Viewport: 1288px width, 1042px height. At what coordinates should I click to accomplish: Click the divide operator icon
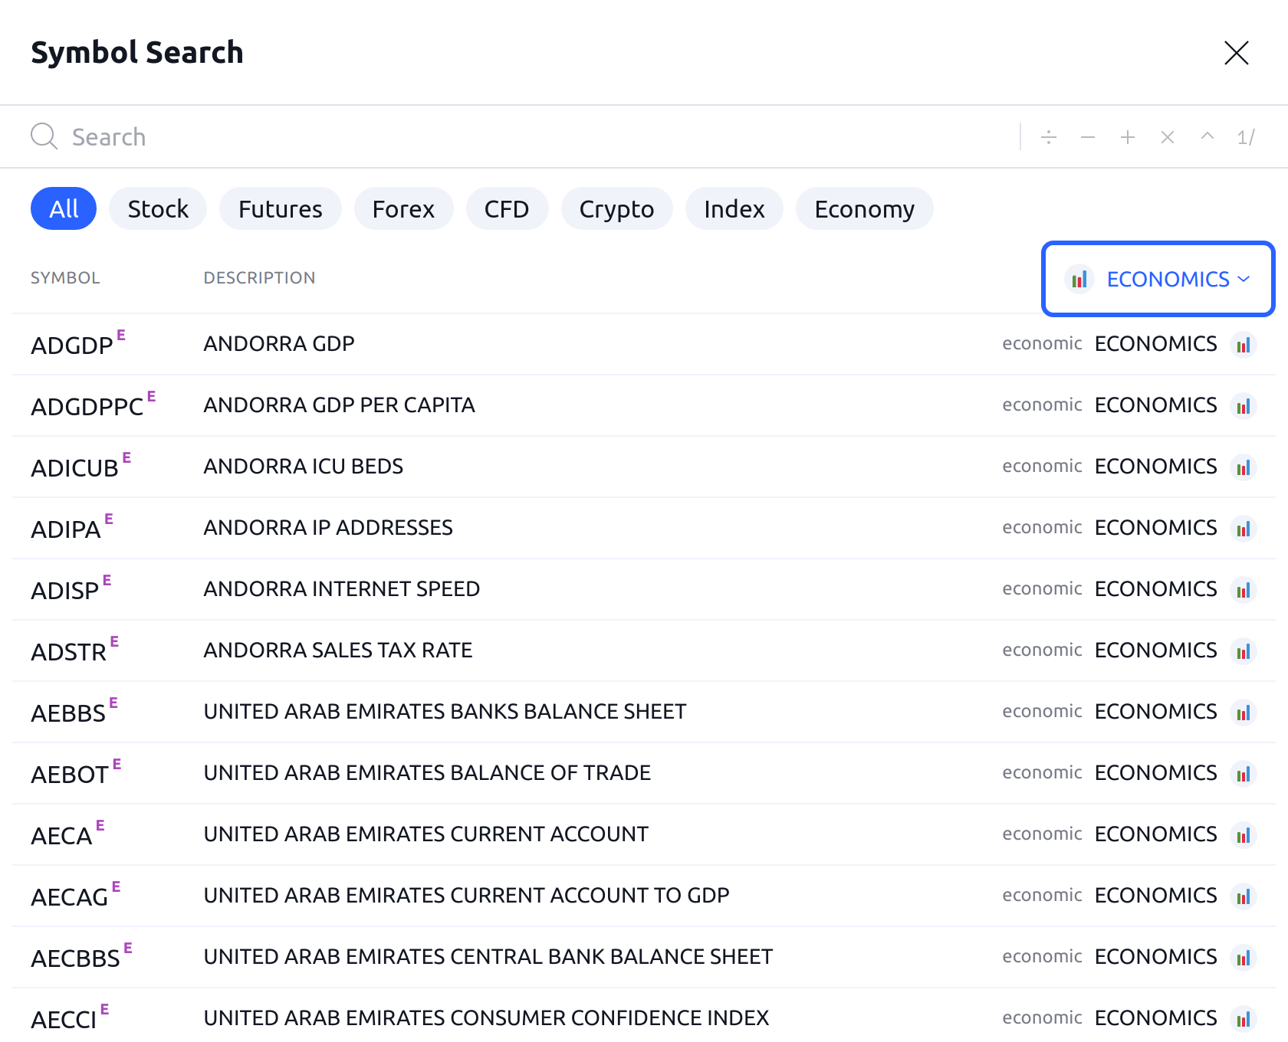tap(1049, 137)
